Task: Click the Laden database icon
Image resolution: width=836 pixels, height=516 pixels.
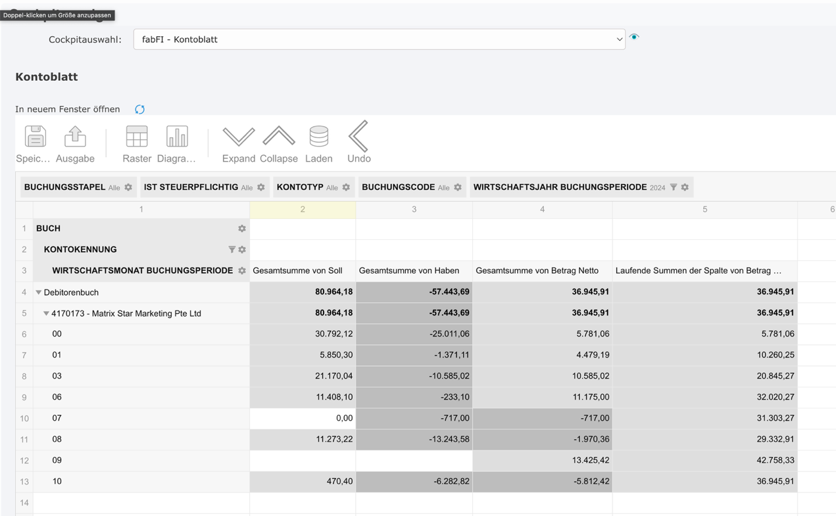Action: (x=318, y=137)
